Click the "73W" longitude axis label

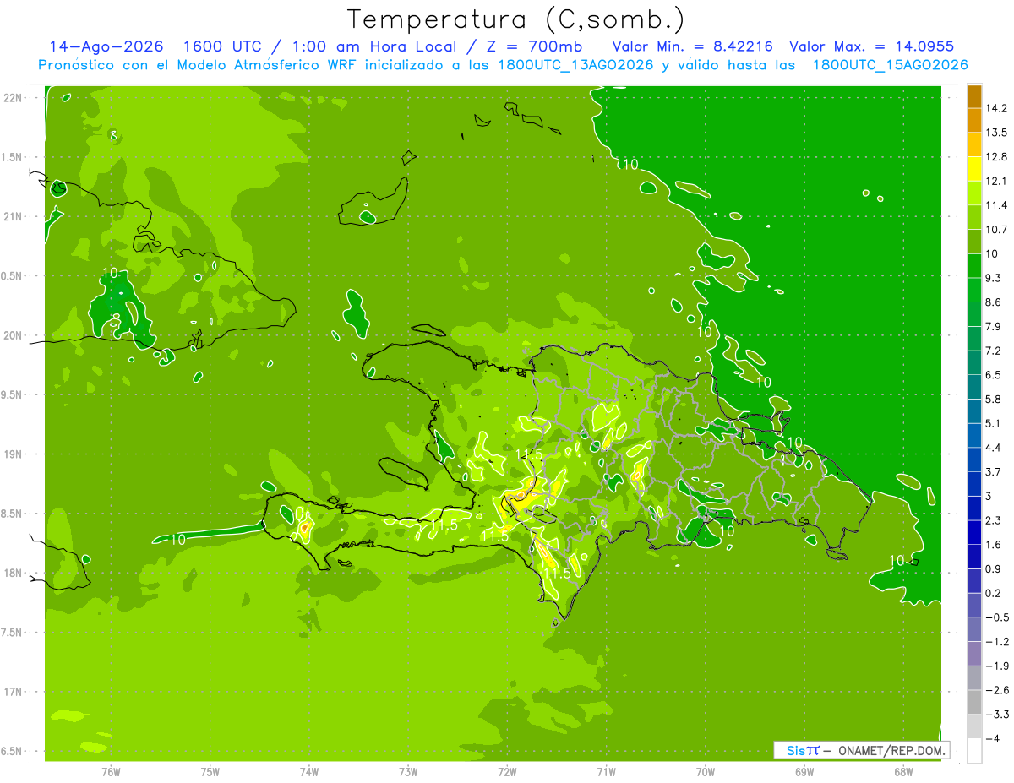coord(408,772)
